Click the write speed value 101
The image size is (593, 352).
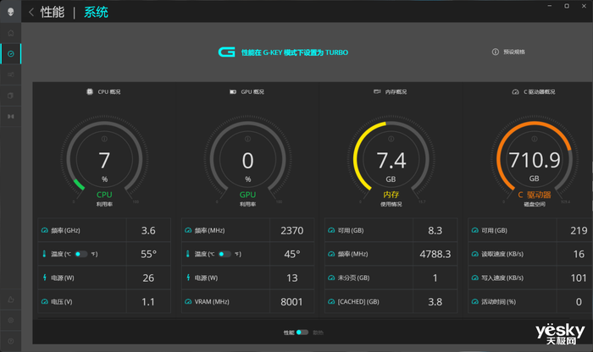coord(579,278)
